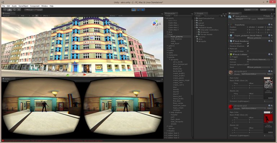Viewport: 277px width, 143px height.
Task: Click the akropolis scene asset icon
Action: coord(197,41)
